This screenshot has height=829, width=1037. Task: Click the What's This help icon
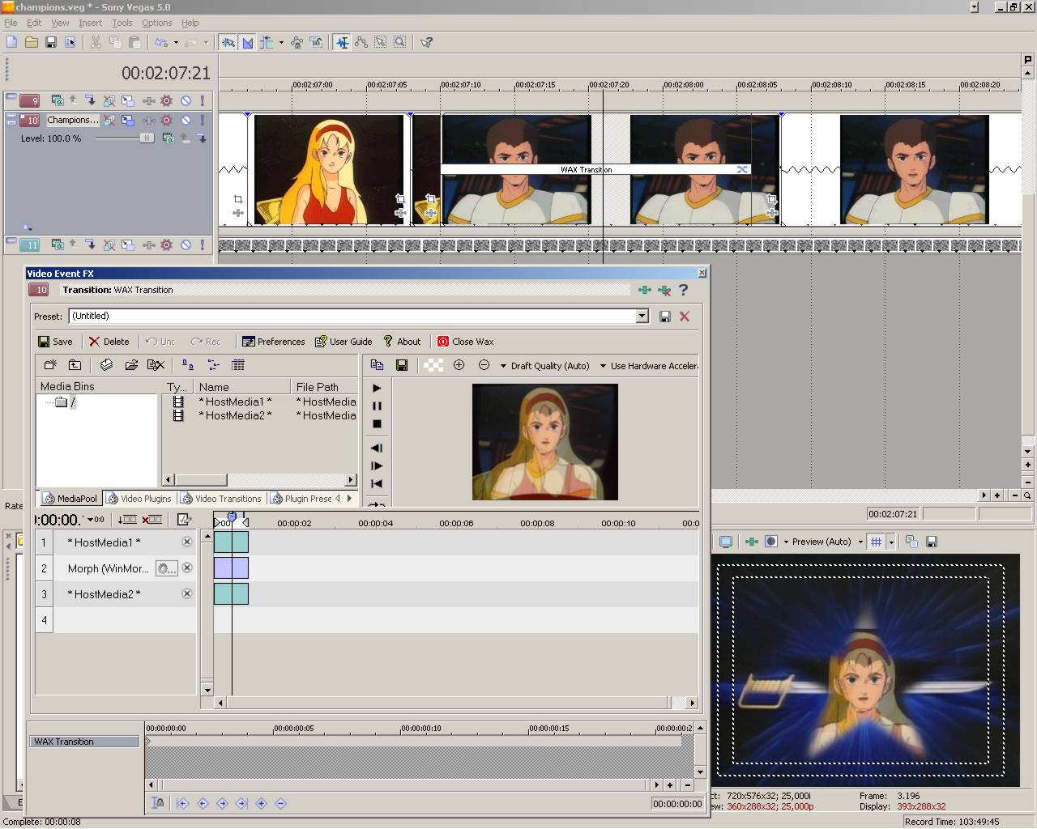click(426, 42)
